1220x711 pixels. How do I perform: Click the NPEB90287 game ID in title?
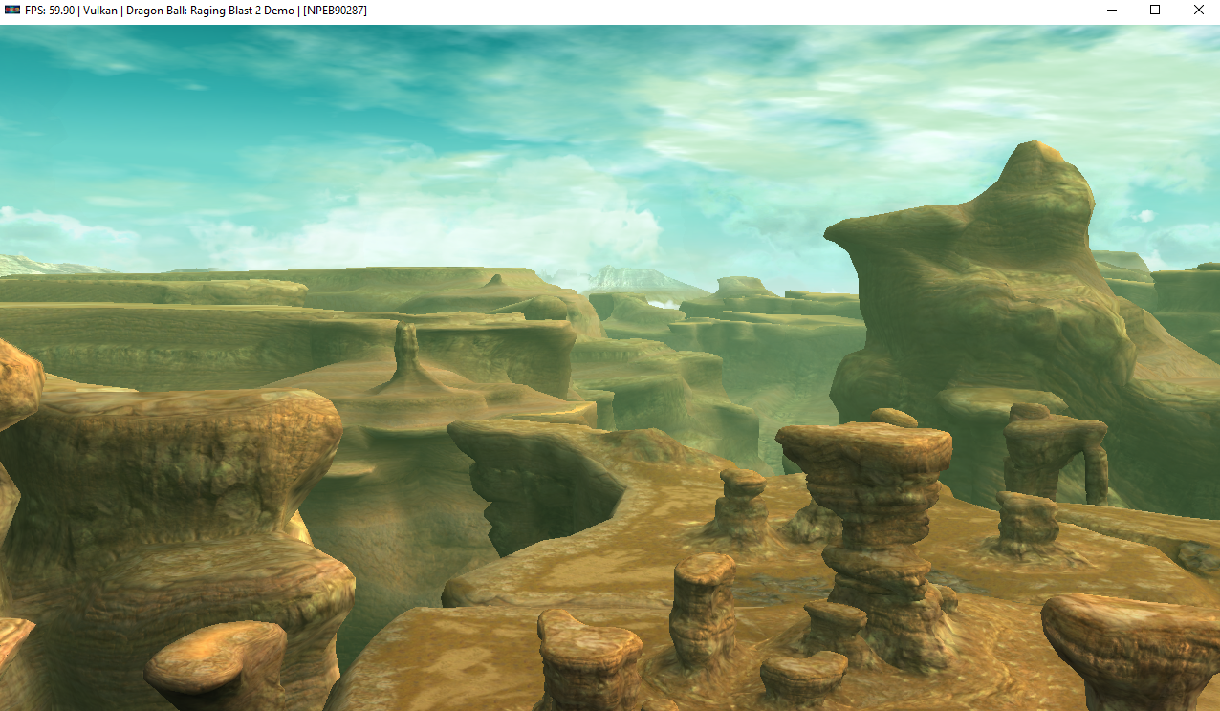pyautogui.click(x=335, y=11)
